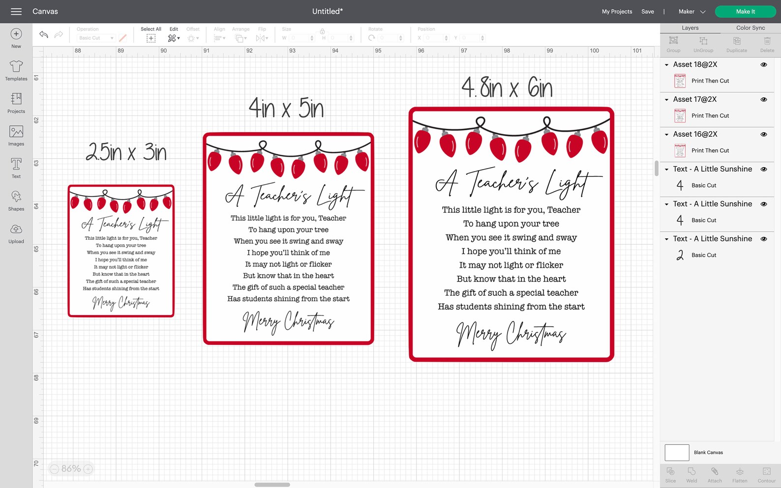This screenshot has width=781, height=488.
Task: Open the hamburger main menu
Action: 16,11
